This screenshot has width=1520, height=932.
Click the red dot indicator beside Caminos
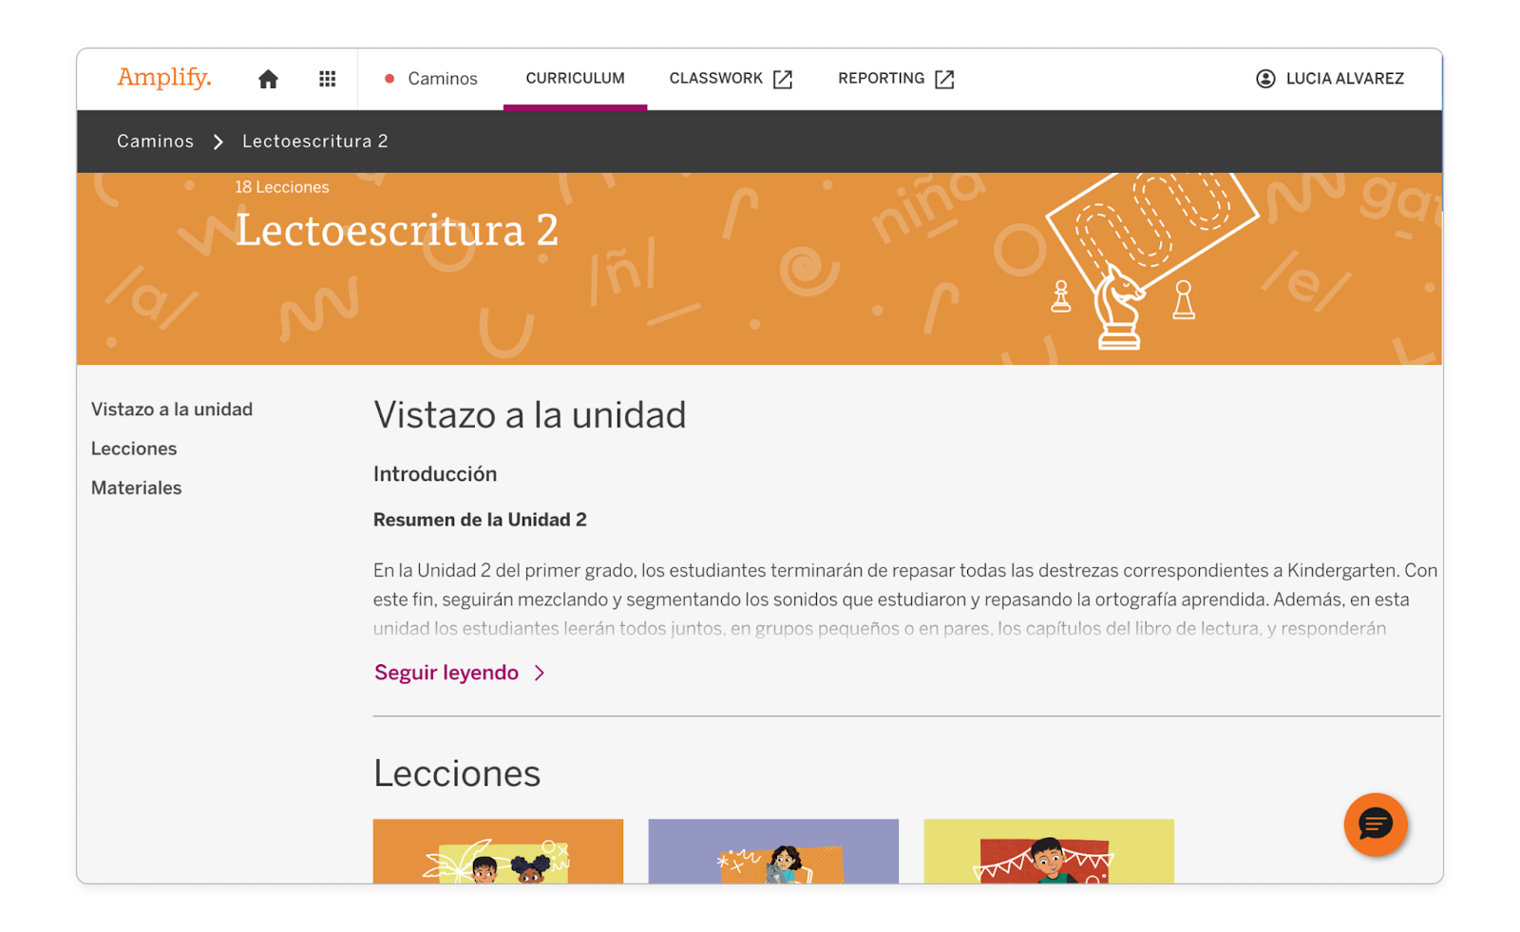pos(389,79)
